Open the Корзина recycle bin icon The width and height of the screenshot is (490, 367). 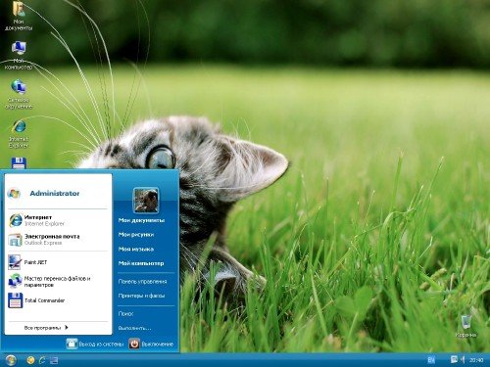(x=466, y=326)
